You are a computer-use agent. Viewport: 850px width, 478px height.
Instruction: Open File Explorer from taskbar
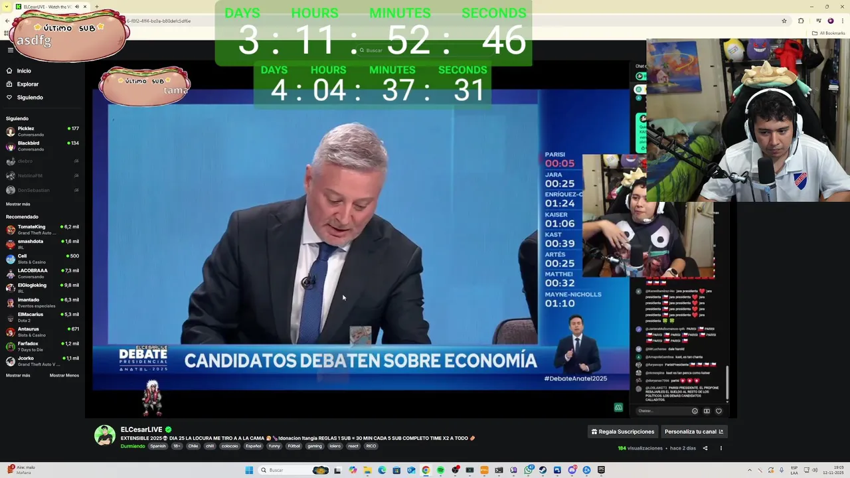pyautogui.click(x=367, y=470)
